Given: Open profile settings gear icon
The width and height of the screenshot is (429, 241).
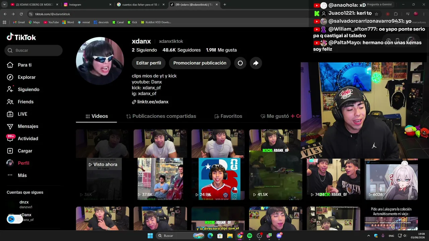Looking at the screenshot, I should click(x=240, y=63).
